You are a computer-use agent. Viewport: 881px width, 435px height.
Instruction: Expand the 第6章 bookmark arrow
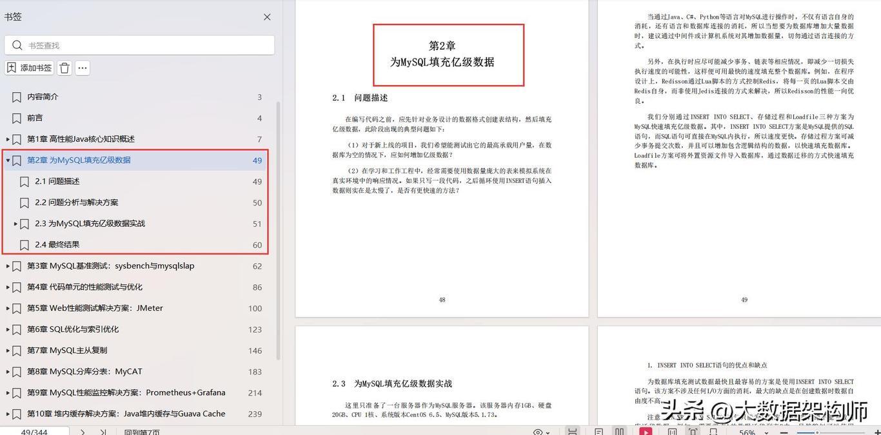coord(8,329)
